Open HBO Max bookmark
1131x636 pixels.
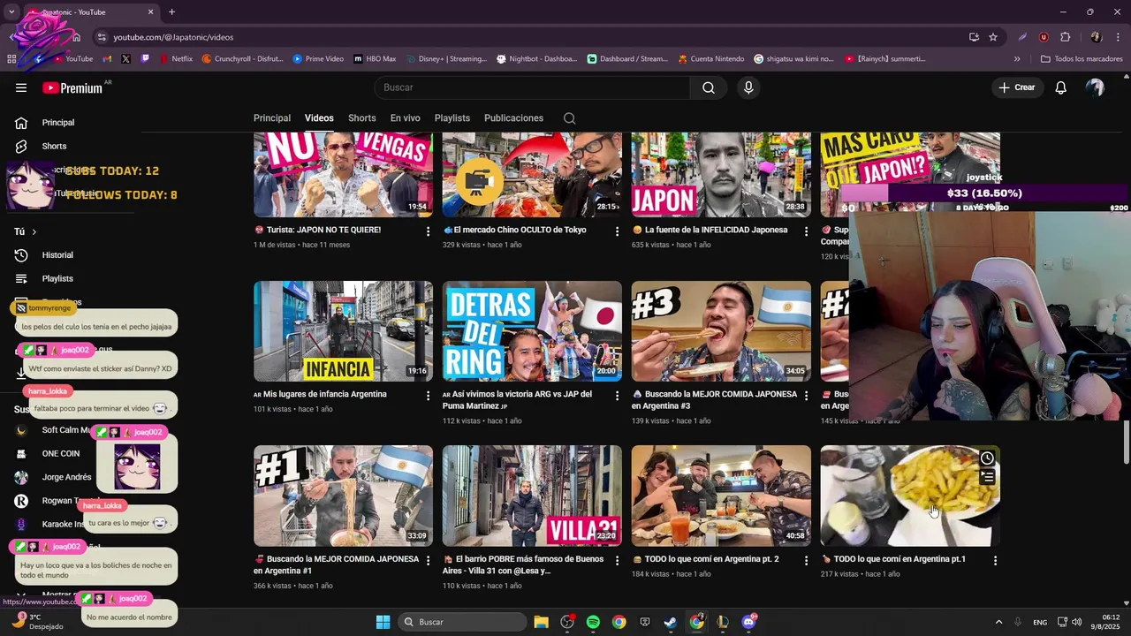[x=375, y=59]
